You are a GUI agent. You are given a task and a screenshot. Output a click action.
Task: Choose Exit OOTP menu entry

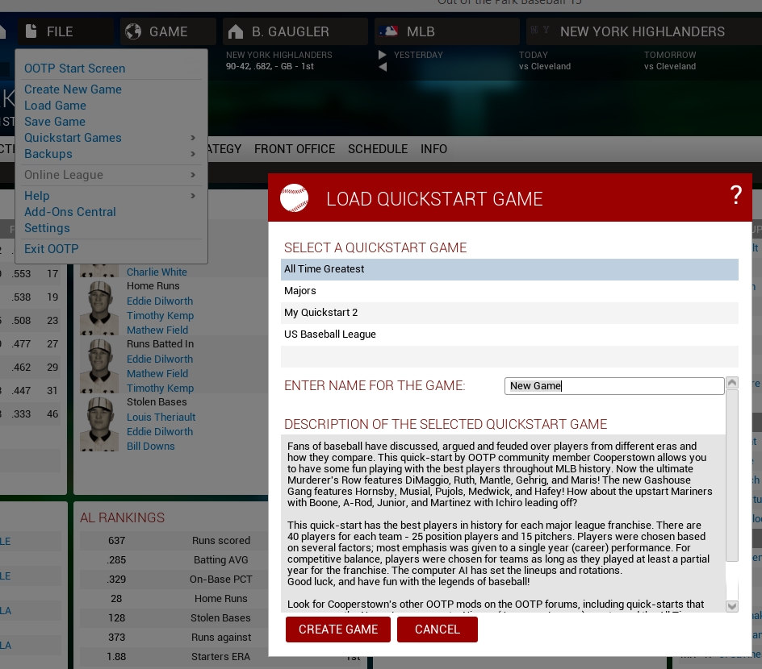[52, 249]
